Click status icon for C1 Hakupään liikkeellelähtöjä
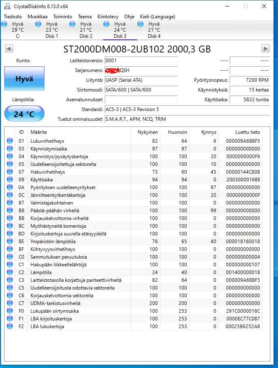This screenshot has width=278, height=368. (10, 264)
